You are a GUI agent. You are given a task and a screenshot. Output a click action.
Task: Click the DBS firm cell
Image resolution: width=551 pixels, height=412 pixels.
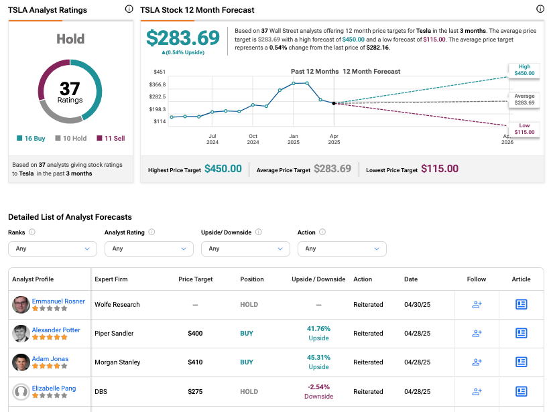(x=101, y=392)
